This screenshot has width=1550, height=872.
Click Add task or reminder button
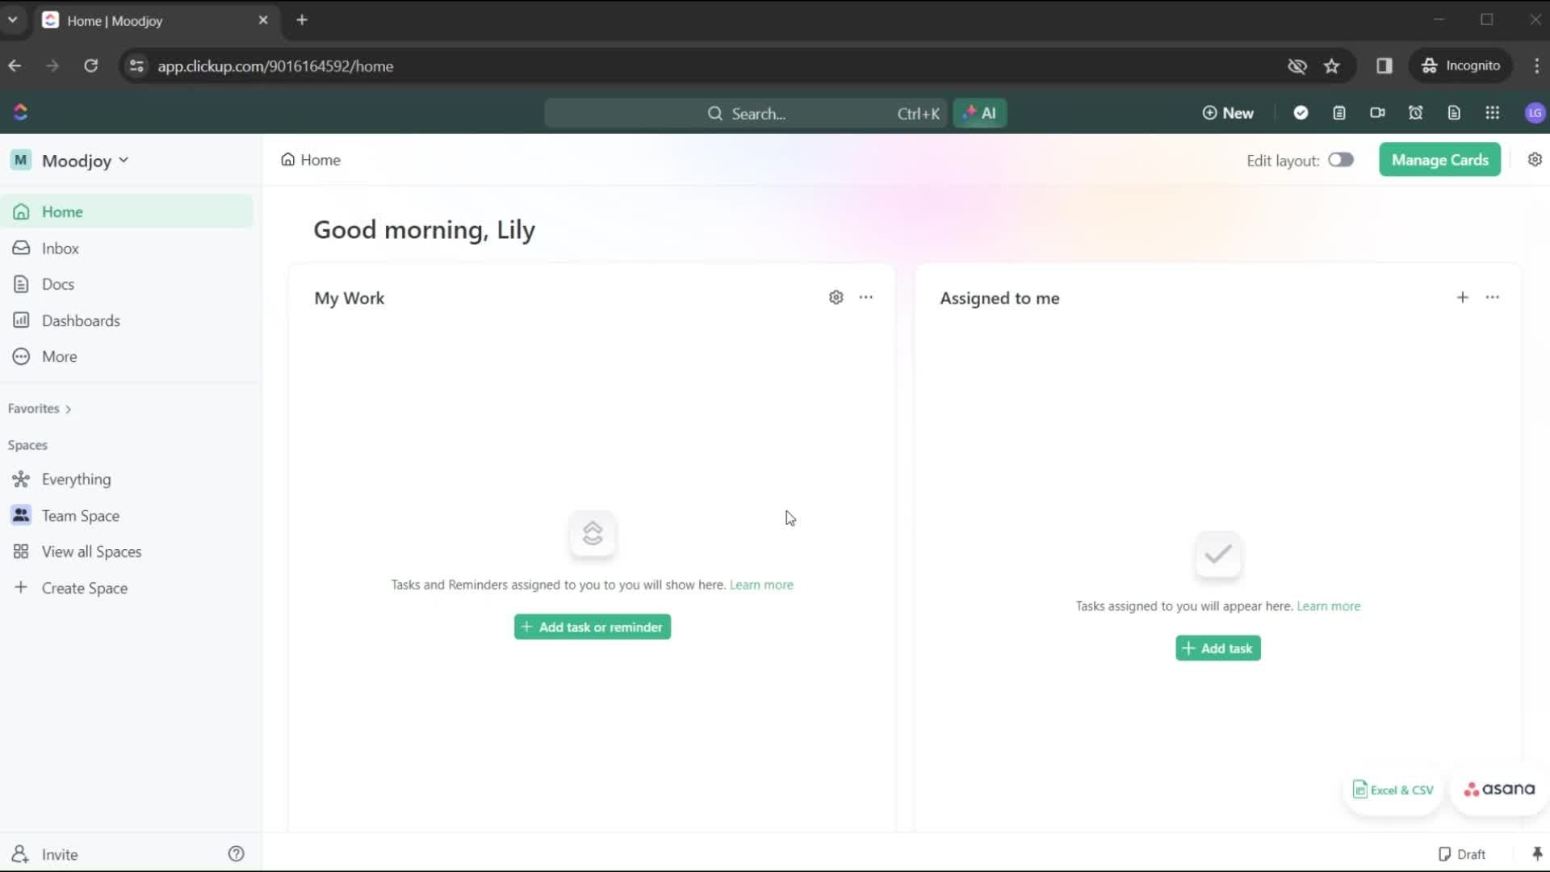pyautogui.click(x=592, y=626)
